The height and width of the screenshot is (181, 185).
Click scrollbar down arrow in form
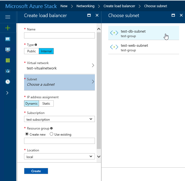tap(99, 156)
